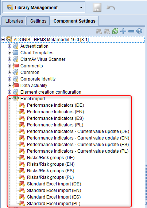
Task: Select the Excel import tree item
Action: click(32, 99)
